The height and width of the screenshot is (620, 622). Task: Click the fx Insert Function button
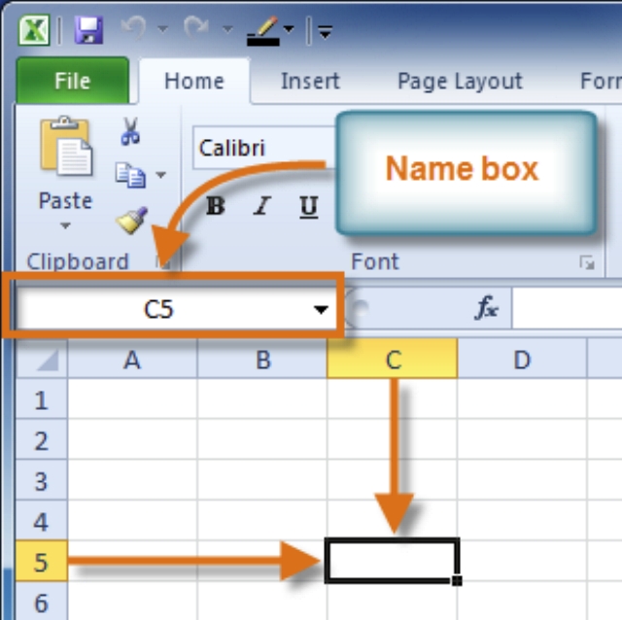[x=486, y=307]
